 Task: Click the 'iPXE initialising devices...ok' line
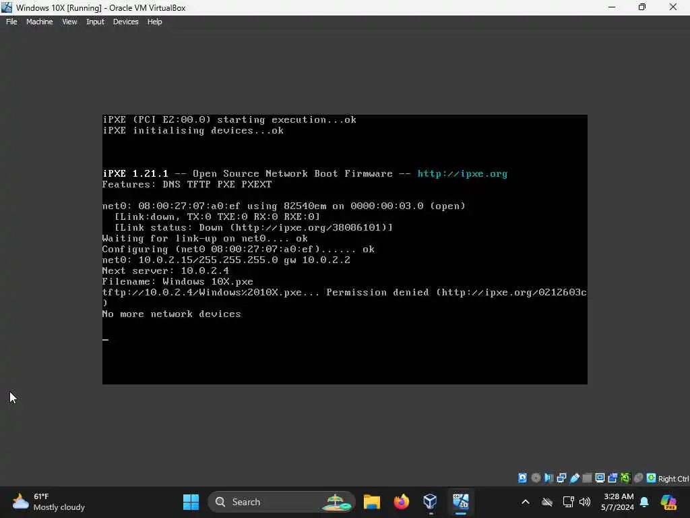pos(193,130)
